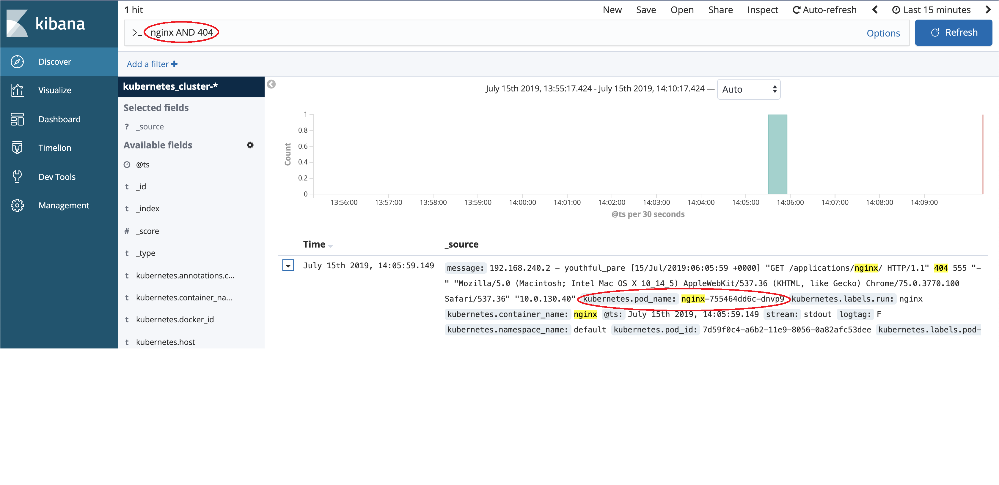
Task: Open the Timelion shield icon
Action: (x=17, y=148)
